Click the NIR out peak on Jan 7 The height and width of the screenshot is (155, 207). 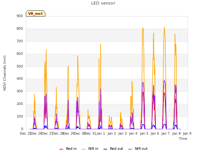coord(164,80)
